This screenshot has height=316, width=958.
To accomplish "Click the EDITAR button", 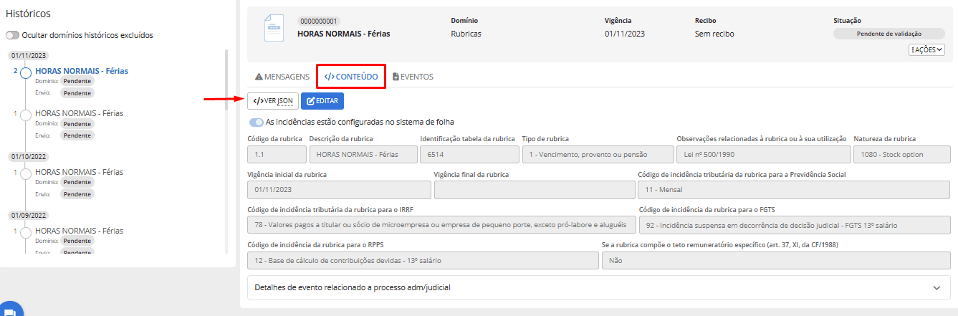I will point(322,101).
